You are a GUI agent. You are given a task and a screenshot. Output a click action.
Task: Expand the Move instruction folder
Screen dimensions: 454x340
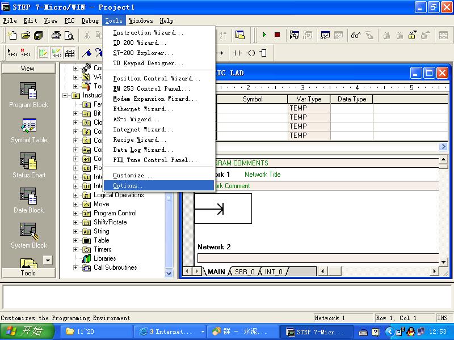[x=75, y=204]
